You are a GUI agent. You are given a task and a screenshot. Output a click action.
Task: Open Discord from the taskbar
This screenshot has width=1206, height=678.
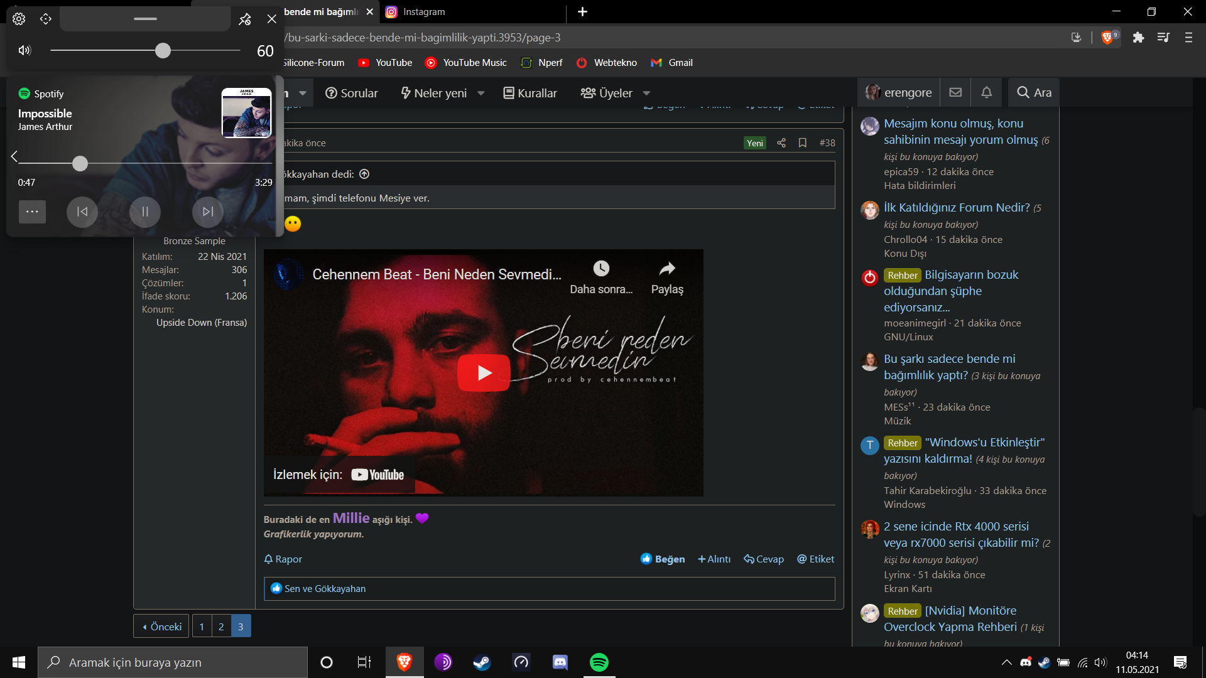pos(560,662)
